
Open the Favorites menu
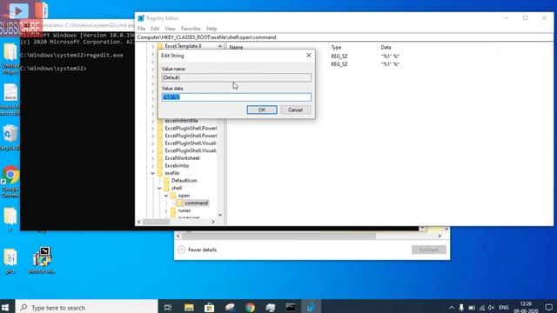pyautogui.click(x=191, y=29)
